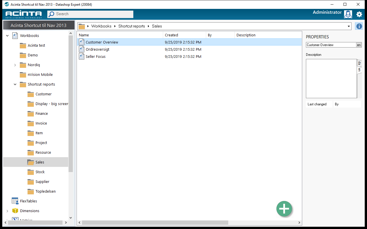
Task: Switch to the 'da' description language tab
Action: point(359,63)
